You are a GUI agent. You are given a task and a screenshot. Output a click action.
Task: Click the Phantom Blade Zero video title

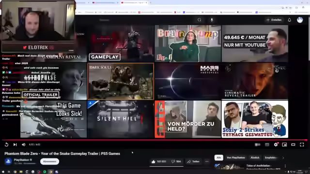coord(62,154)
